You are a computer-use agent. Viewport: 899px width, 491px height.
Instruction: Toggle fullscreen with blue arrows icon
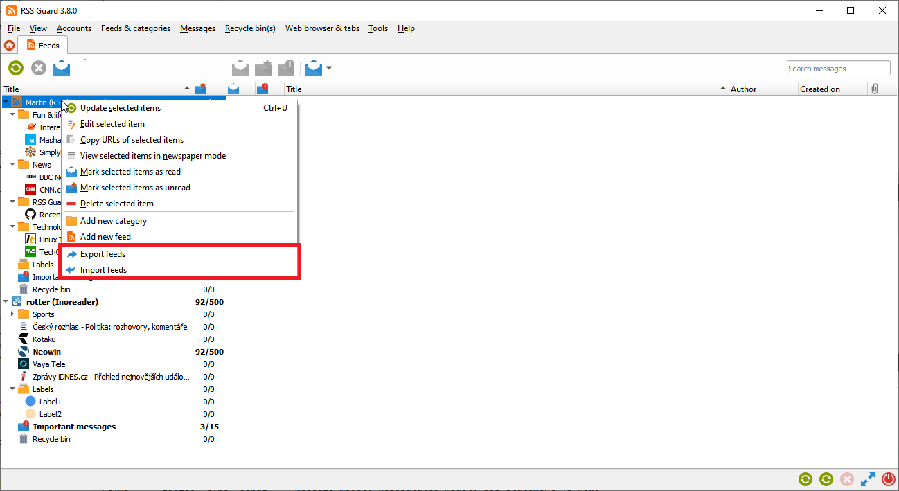[x=867, y=479]
